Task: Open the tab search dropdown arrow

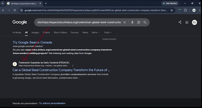Action: 3,4
